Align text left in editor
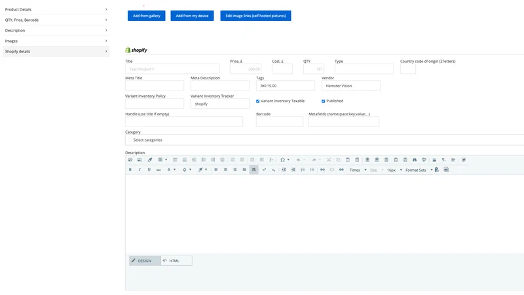This screenshot has width=524, height=295. pyautogui.click(x=216, y=170)
